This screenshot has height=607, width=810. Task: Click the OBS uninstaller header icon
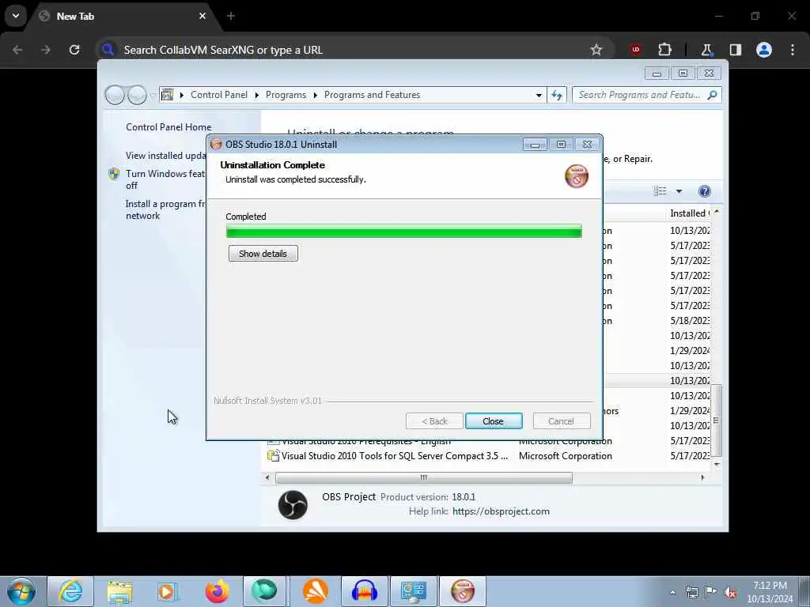coord(577,176)
